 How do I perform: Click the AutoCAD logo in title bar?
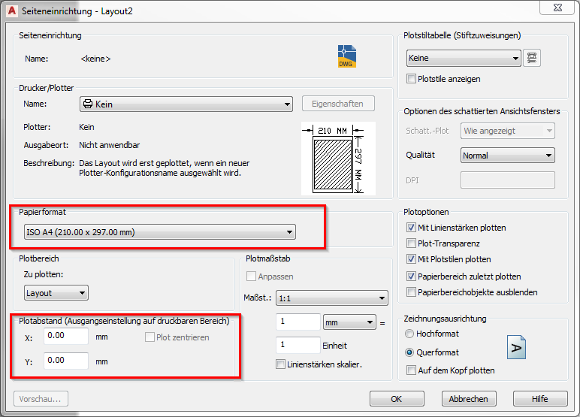[x=13, y=10]
